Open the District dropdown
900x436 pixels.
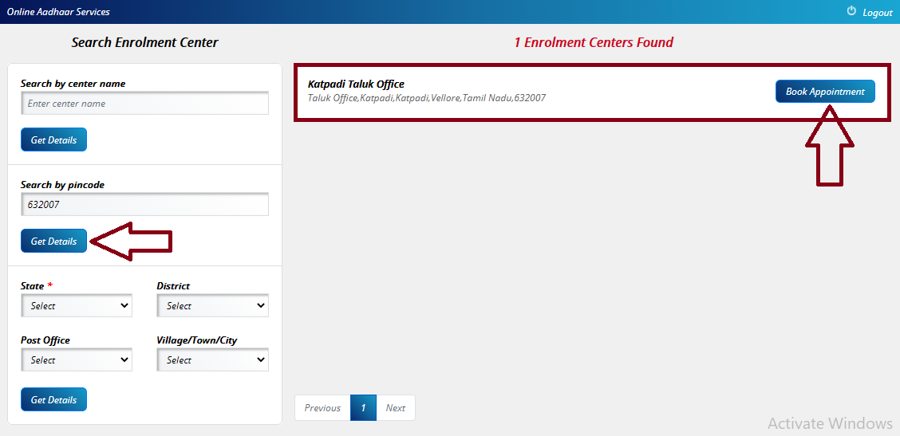point(212,306)
